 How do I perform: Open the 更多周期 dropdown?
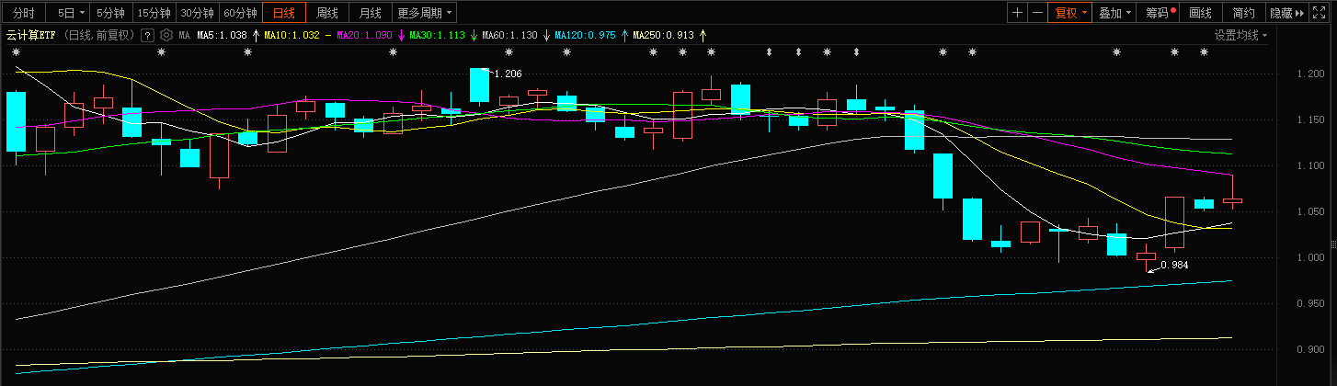pyautogui.click(x=424, y=13)
